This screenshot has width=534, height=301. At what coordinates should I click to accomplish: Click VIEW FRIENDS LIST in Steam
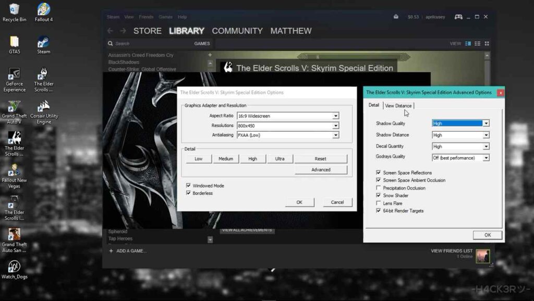(452, 251)
